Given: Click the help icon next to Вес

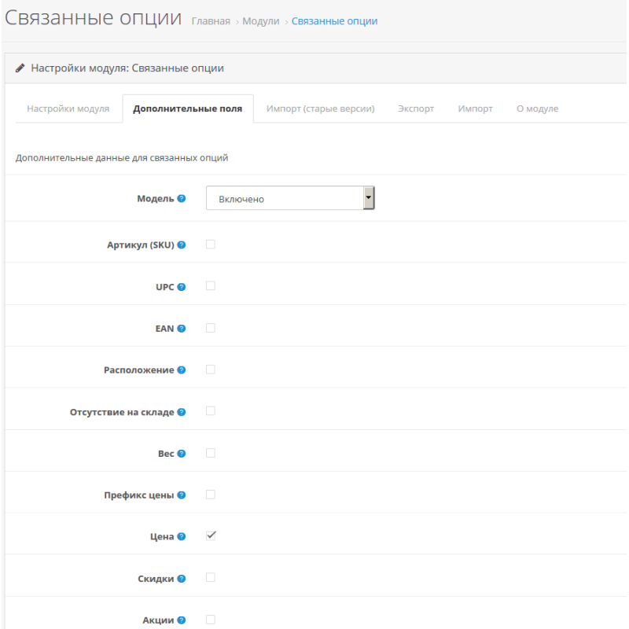Looking at the screenshot, I should [182, 454].
